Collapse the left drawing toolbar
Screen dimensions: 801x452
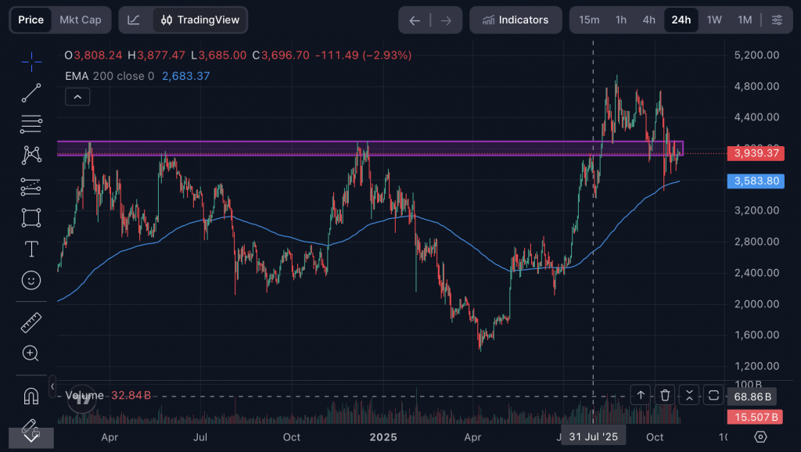click(x=52, y=386)
